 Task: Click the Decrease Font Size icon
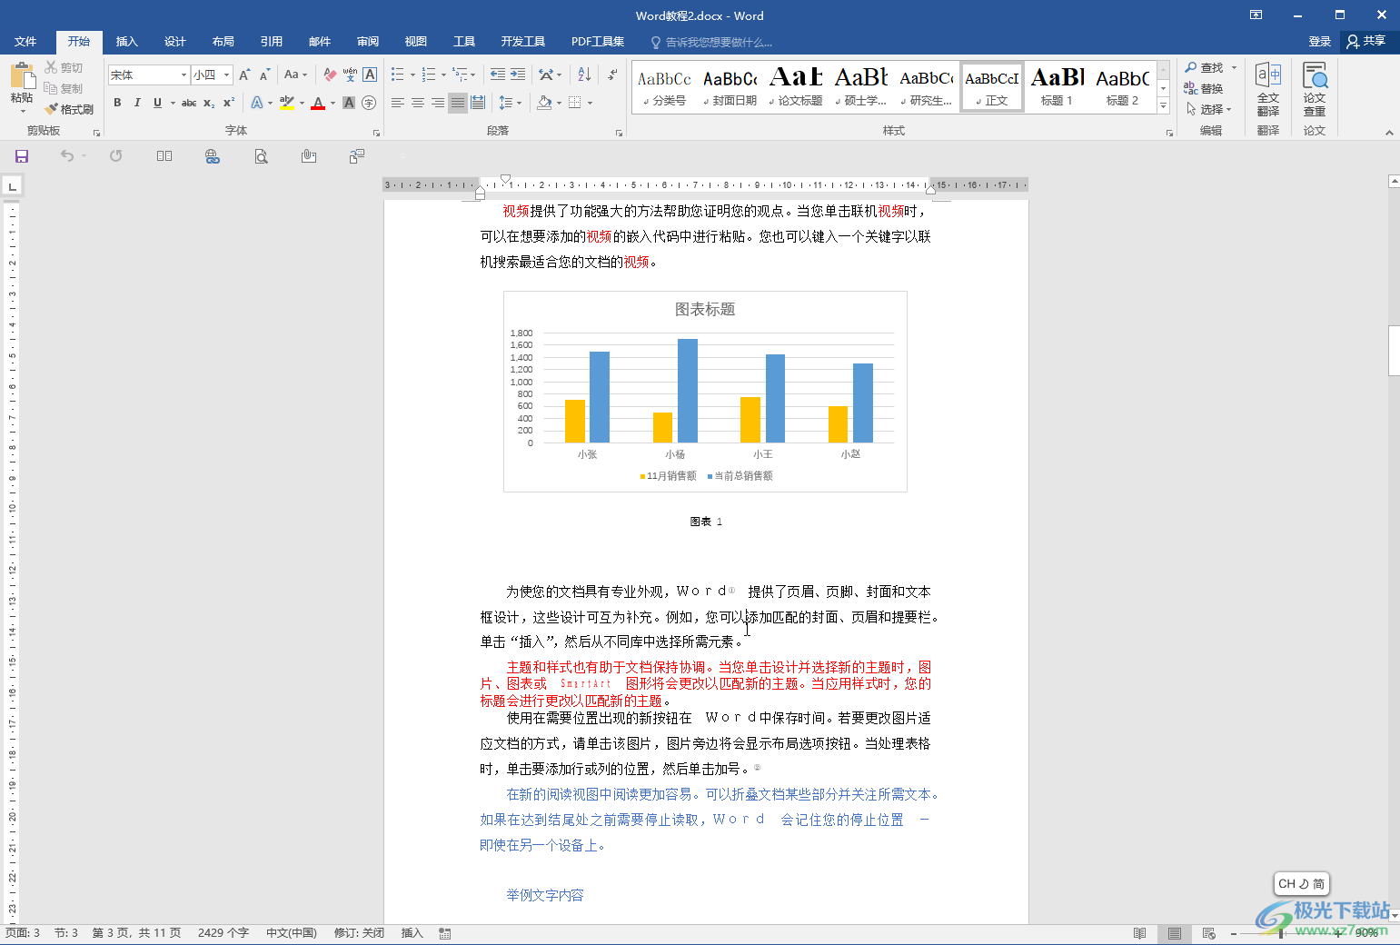click(264, 75)
